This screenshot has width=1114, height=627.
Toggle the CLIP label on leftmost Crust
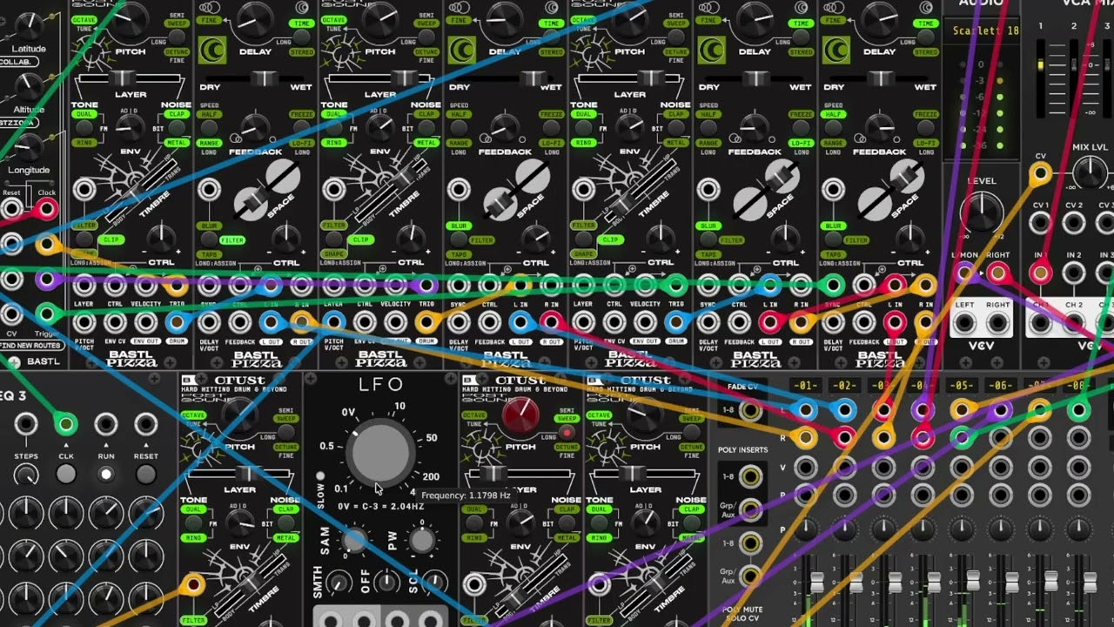111,239
